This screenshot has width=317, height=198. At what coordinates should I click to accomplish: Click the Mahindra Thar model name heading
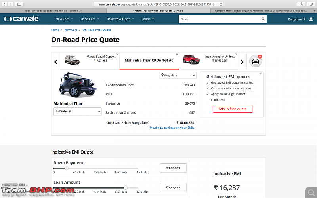click(x=68, y=103)
